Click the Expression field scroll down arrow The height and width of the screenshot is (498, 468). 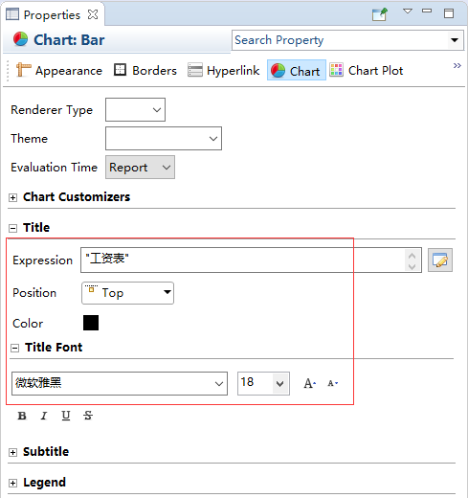(412, 266)
